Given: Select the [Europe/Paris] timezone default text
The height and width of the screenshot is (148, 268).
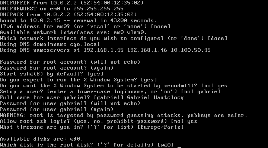Looking at the screenshot, I should click(x=160, y=127).
